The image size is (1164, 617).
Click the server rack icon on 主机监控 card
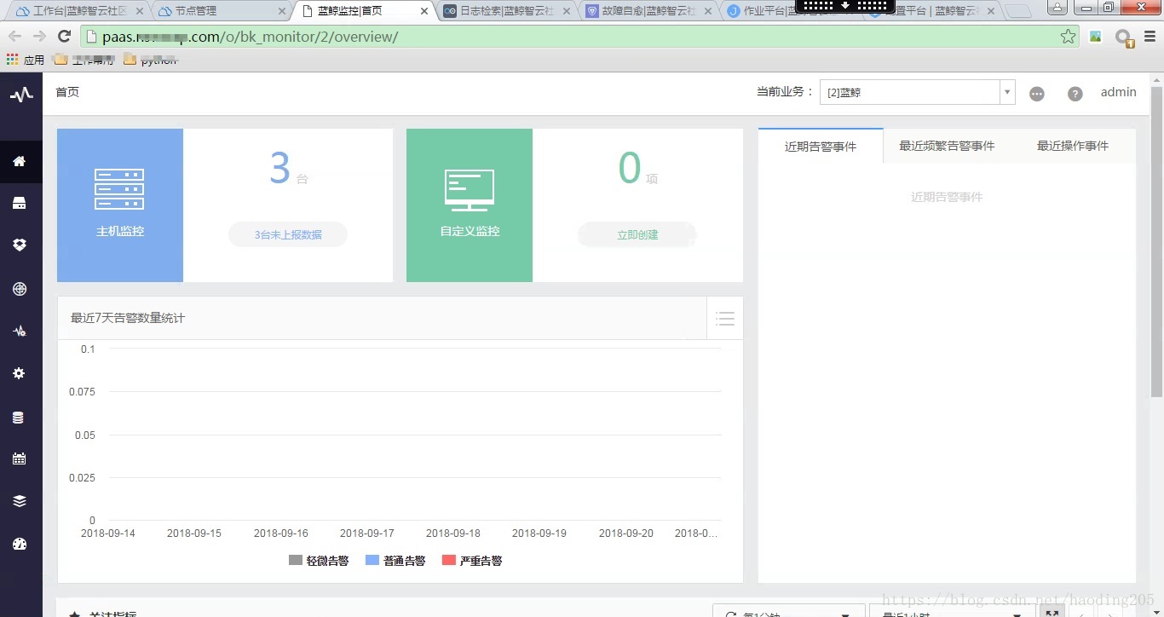tap(119, 189)
